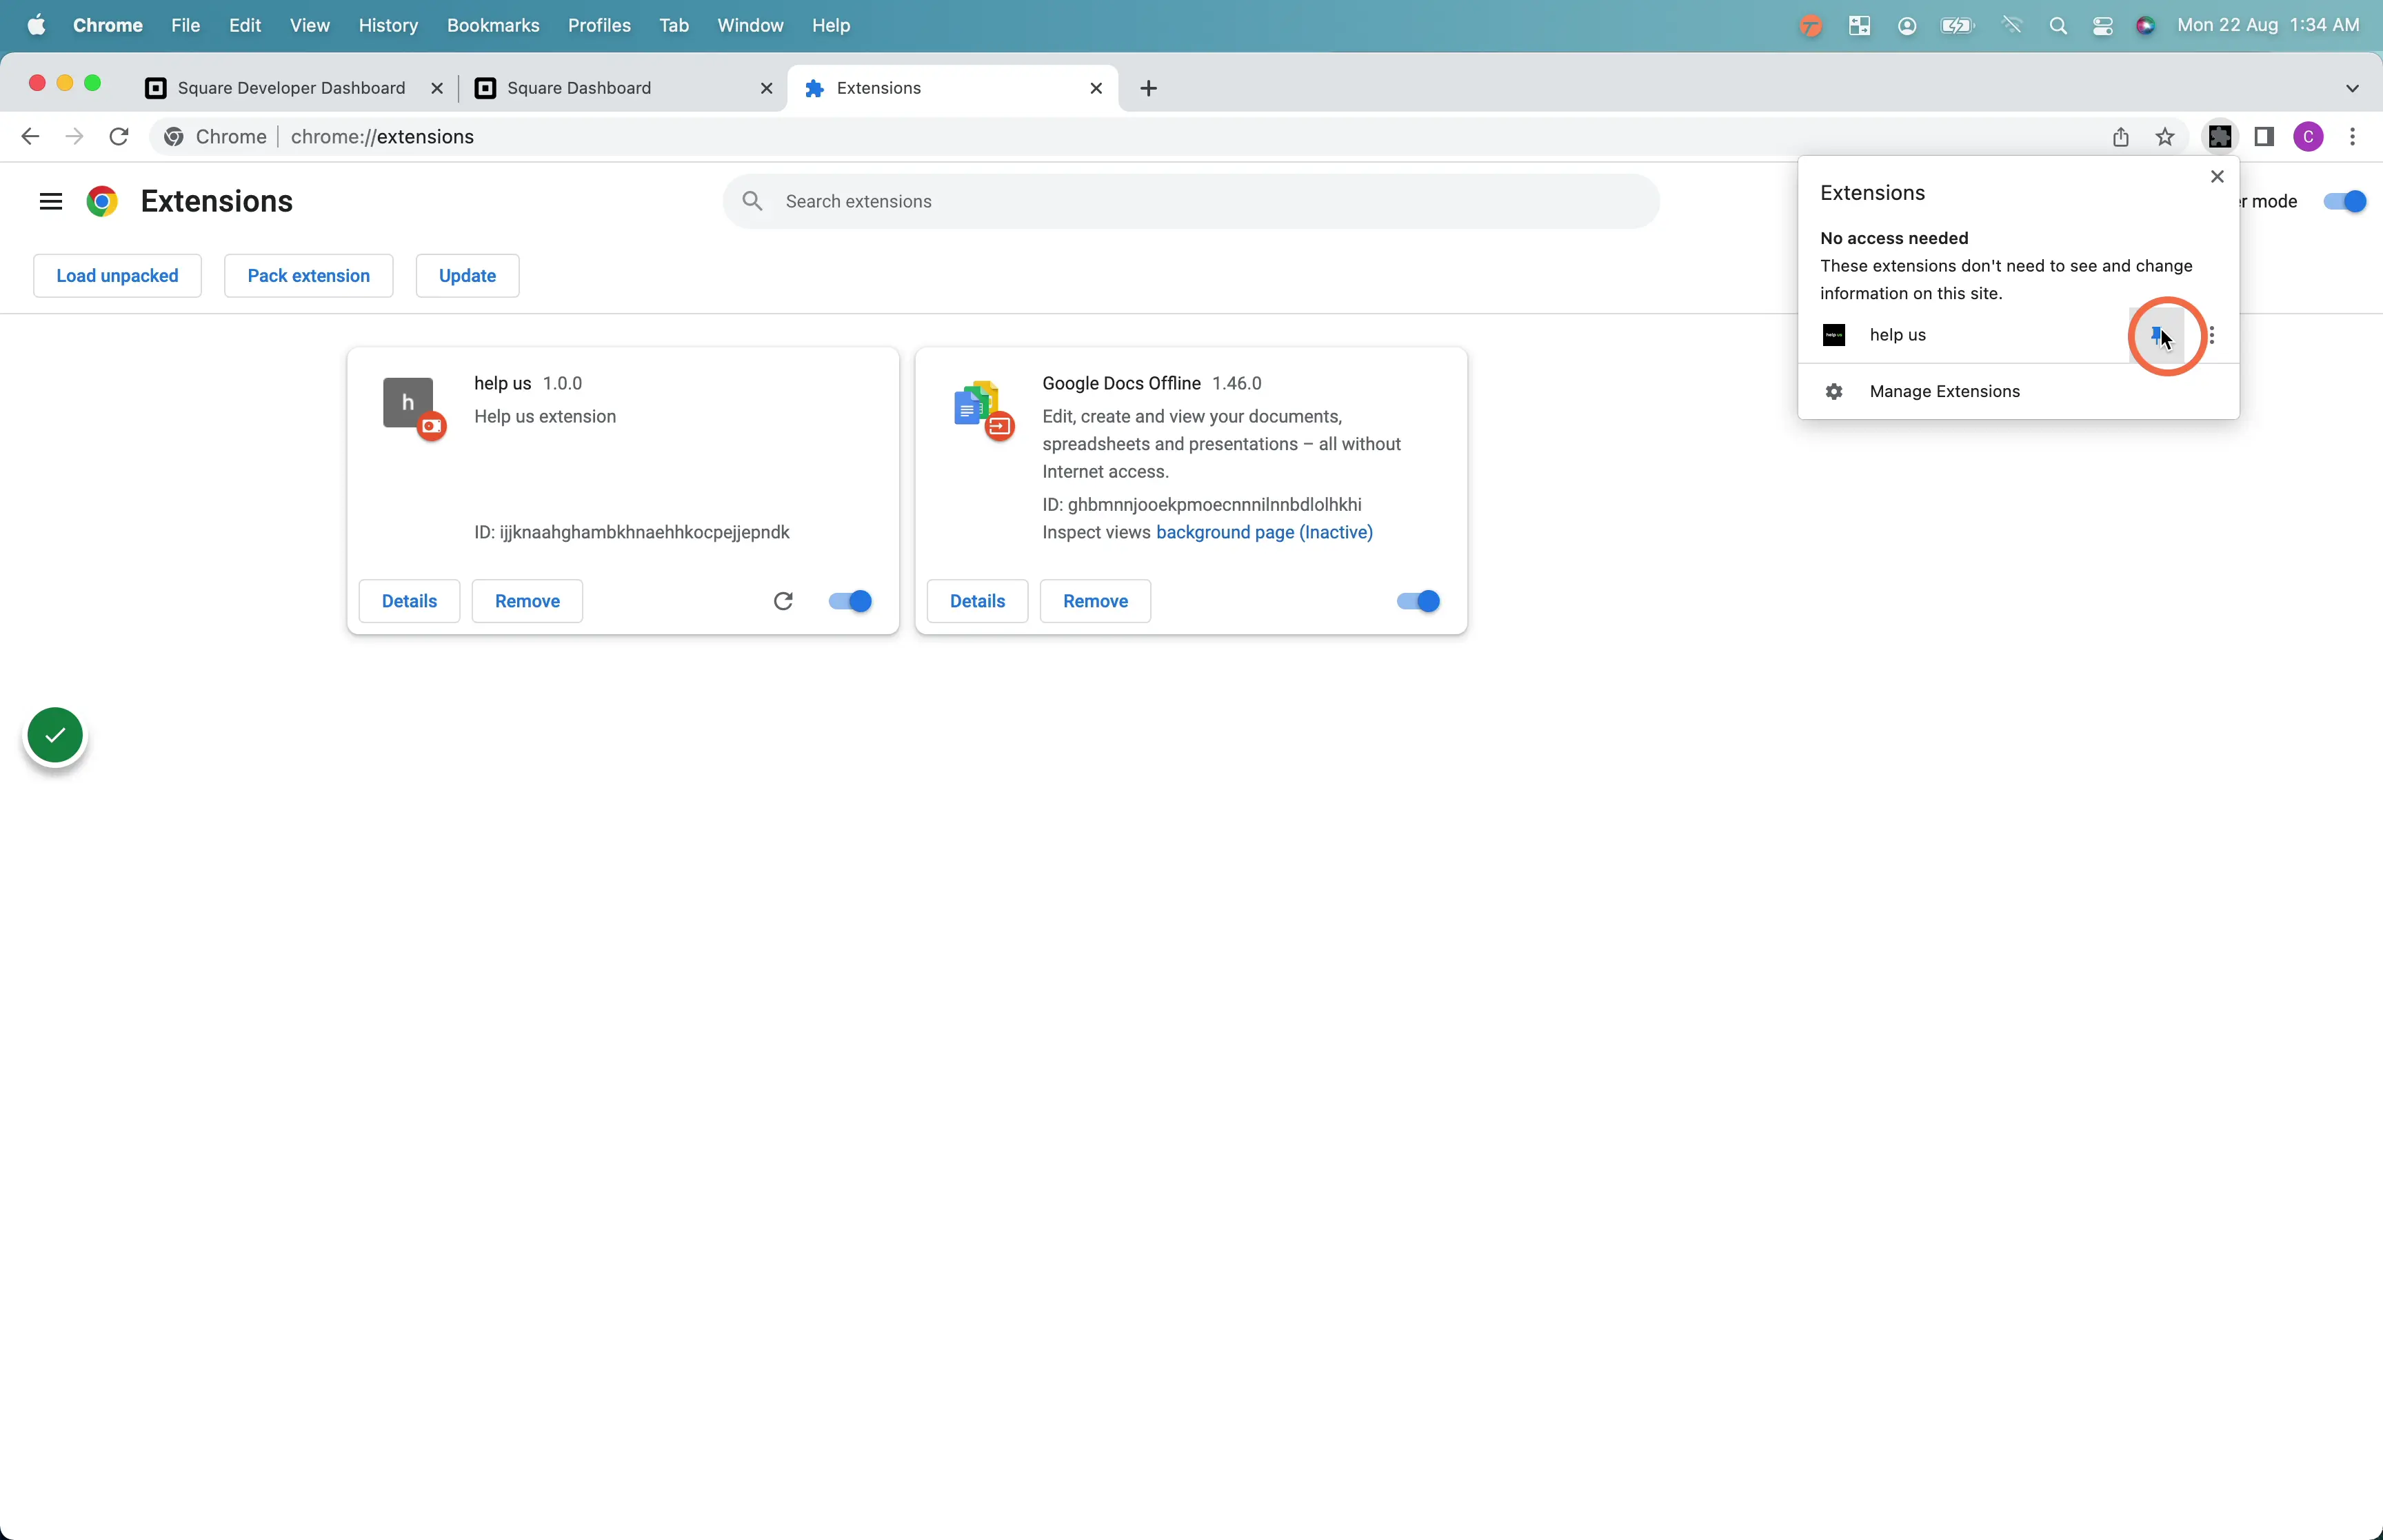Pin the help us extension
This screenshot has height=1540, width=2383.
(2157, 335)
